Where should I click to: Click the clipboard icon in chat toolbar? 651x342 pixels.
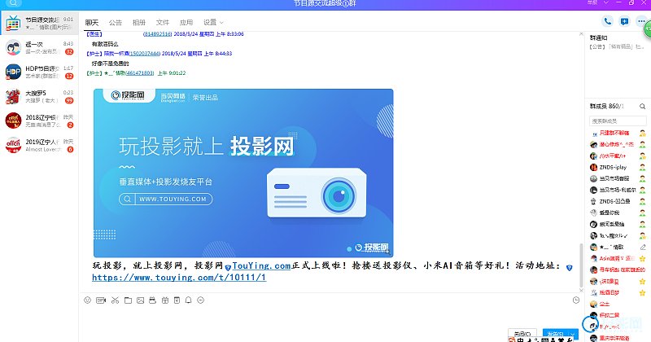coord(177,300)
